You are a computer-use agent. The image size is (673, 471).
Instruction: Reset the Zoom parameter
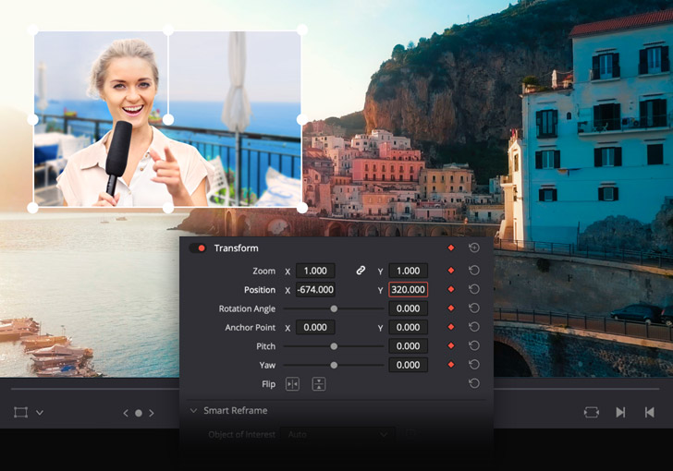coord(474,271)
